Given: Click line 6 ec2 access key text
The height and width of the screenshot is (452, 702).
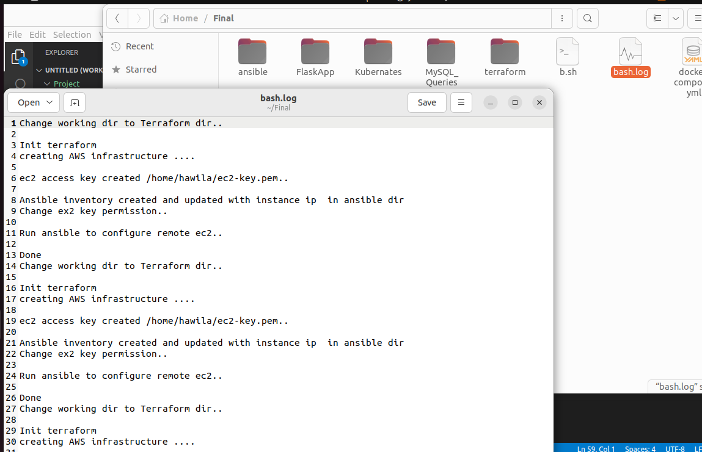Looking at the screenshot, I should tap(154, 178).
